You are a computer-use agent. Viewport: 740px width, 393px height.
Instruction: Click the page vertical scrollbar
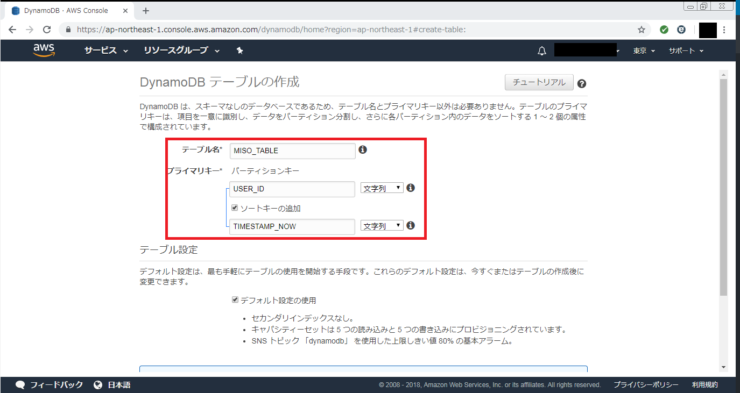coord(723,188)
